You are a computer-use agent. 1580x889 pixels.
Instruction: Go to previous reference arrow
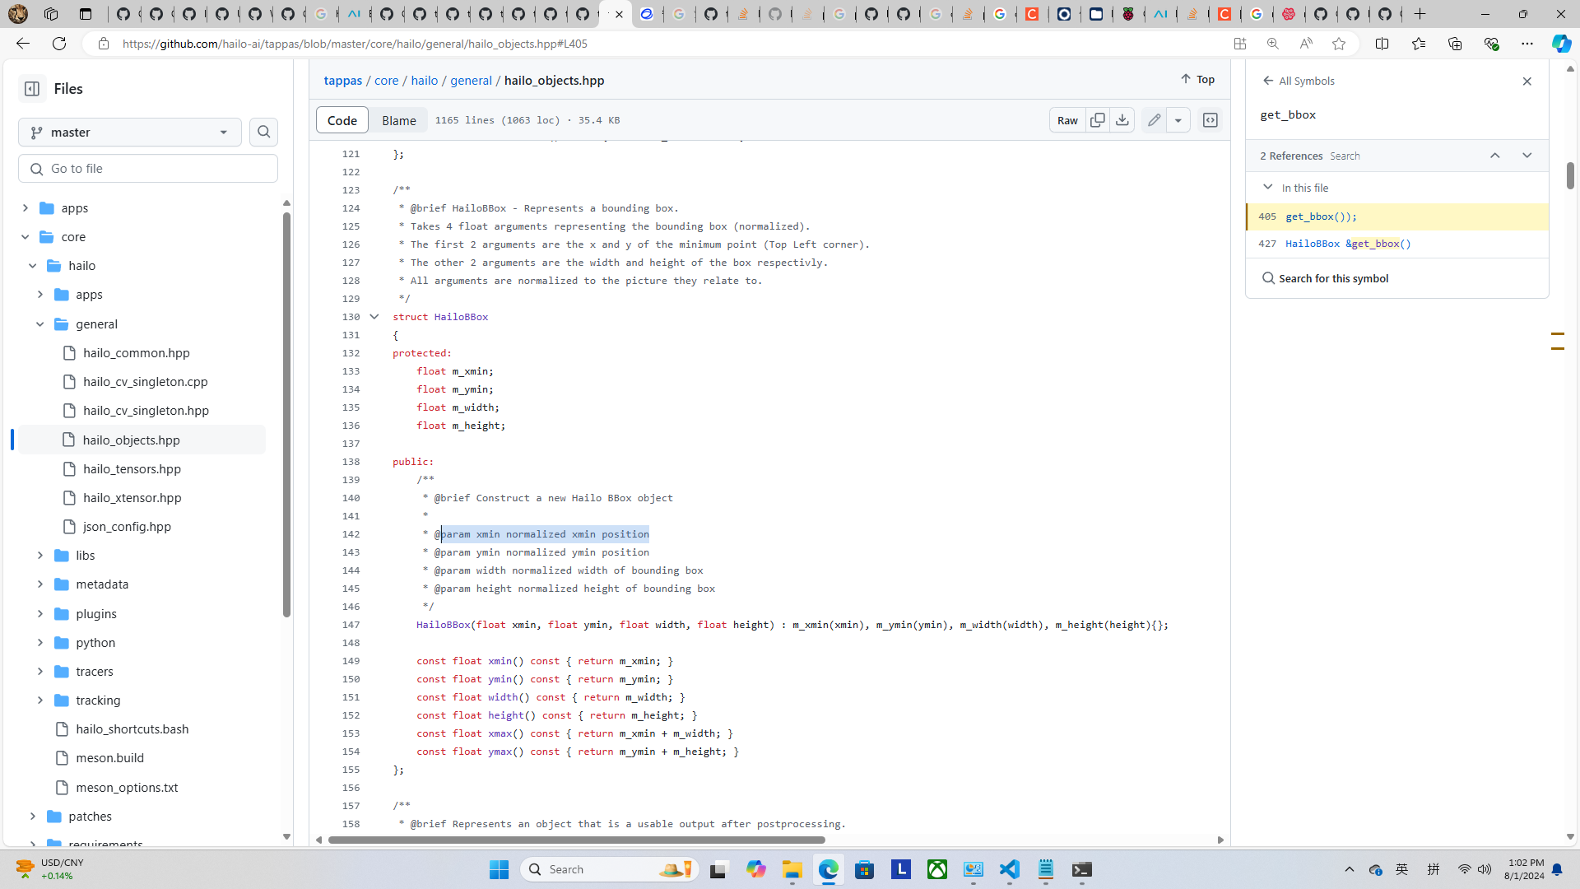(1494, 156)
